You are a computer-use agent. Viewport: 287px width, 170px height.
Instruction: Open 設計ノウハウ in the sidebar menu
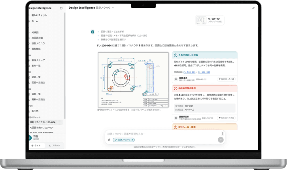click(38, 43)
